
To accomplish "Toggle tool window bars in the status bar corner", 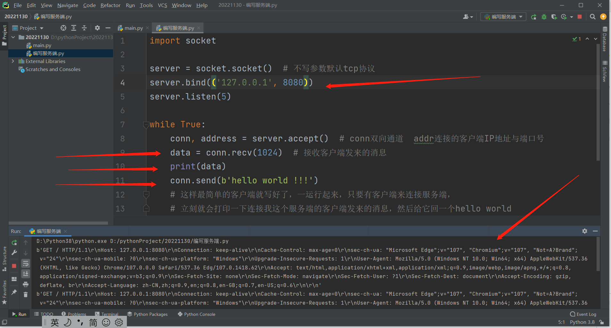I will [x=4, y=322].
